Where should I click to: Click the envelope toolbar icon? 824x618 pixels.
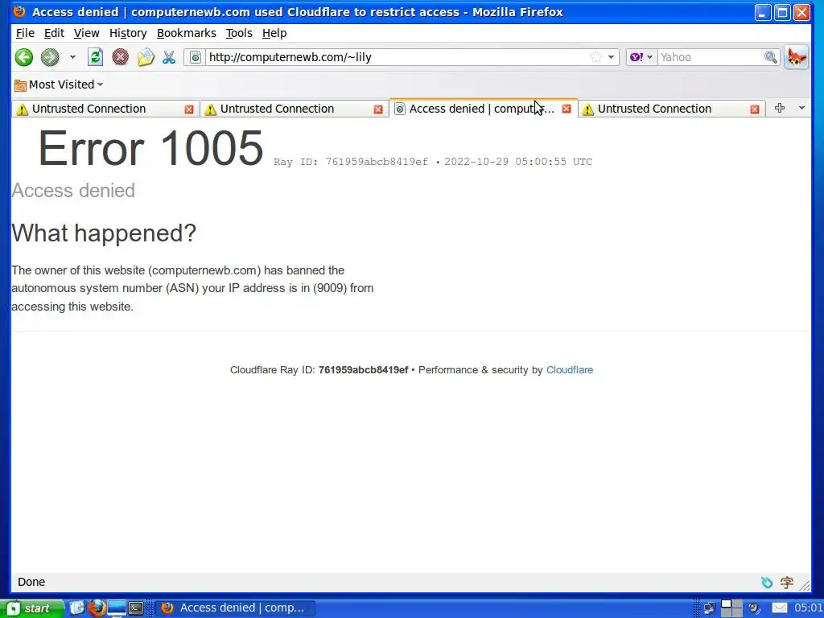coord(146,57)
